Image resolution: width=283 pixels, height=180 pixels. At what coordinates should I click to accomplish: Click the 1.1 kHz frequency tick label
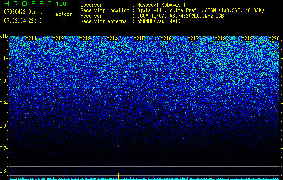[x=3, y=58]
